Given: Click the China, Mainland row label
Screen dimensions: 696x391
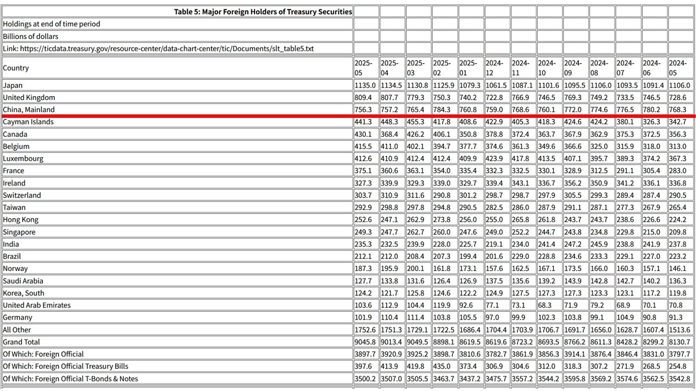Looking at the screenshot, I should (x=29, y=110).
